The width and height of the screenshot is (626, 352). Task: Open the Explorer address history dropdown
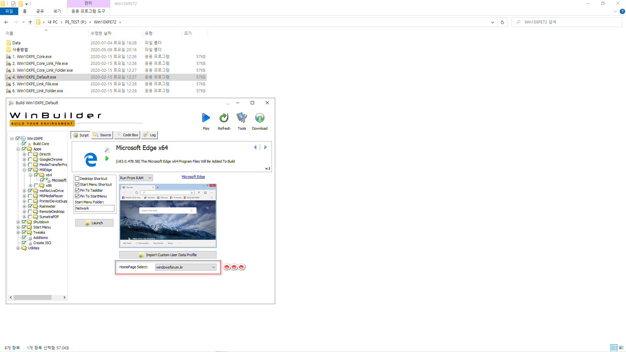[x=492, y=22]
